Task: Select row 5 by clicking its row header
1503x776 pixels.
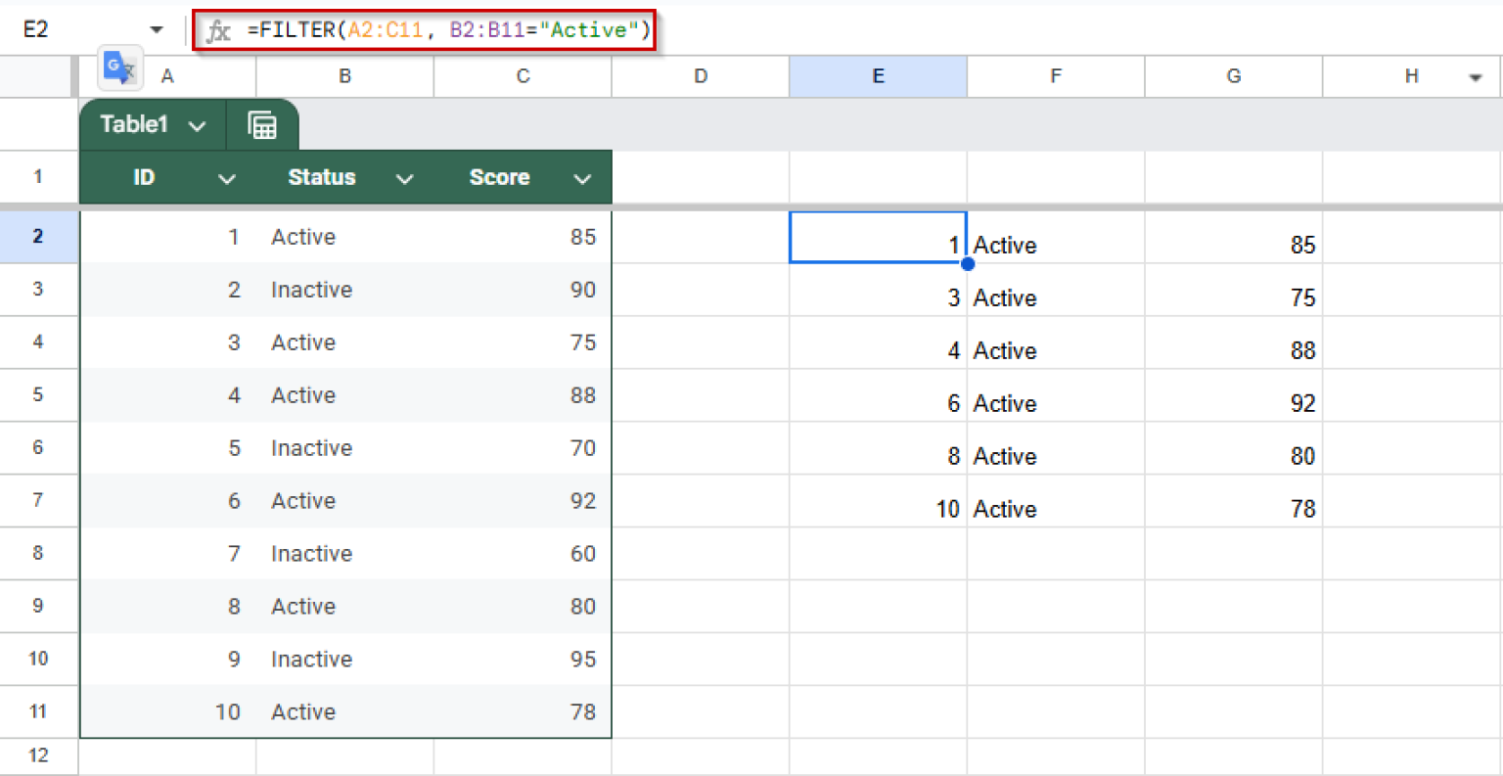Action: [x=39, y=394]
